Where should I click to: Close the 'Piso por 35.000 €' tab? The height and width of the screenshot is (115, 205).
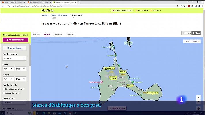tap(25, 2)
